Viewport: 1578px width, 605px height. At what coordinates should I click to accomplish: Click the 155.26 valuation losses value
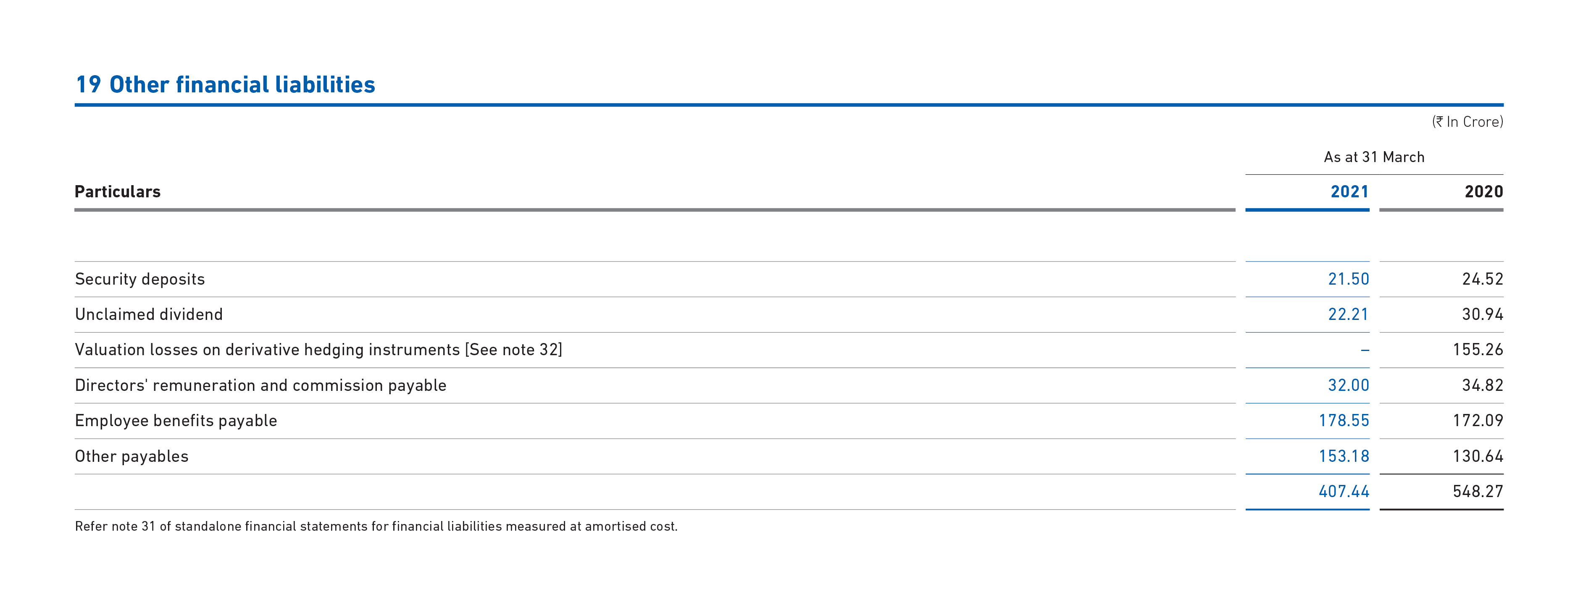(1478, 350)
